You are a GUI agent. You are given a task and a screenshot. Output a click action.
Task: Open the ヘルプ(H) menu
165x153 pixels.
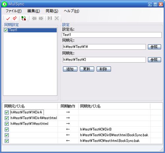tap(71, 11)
